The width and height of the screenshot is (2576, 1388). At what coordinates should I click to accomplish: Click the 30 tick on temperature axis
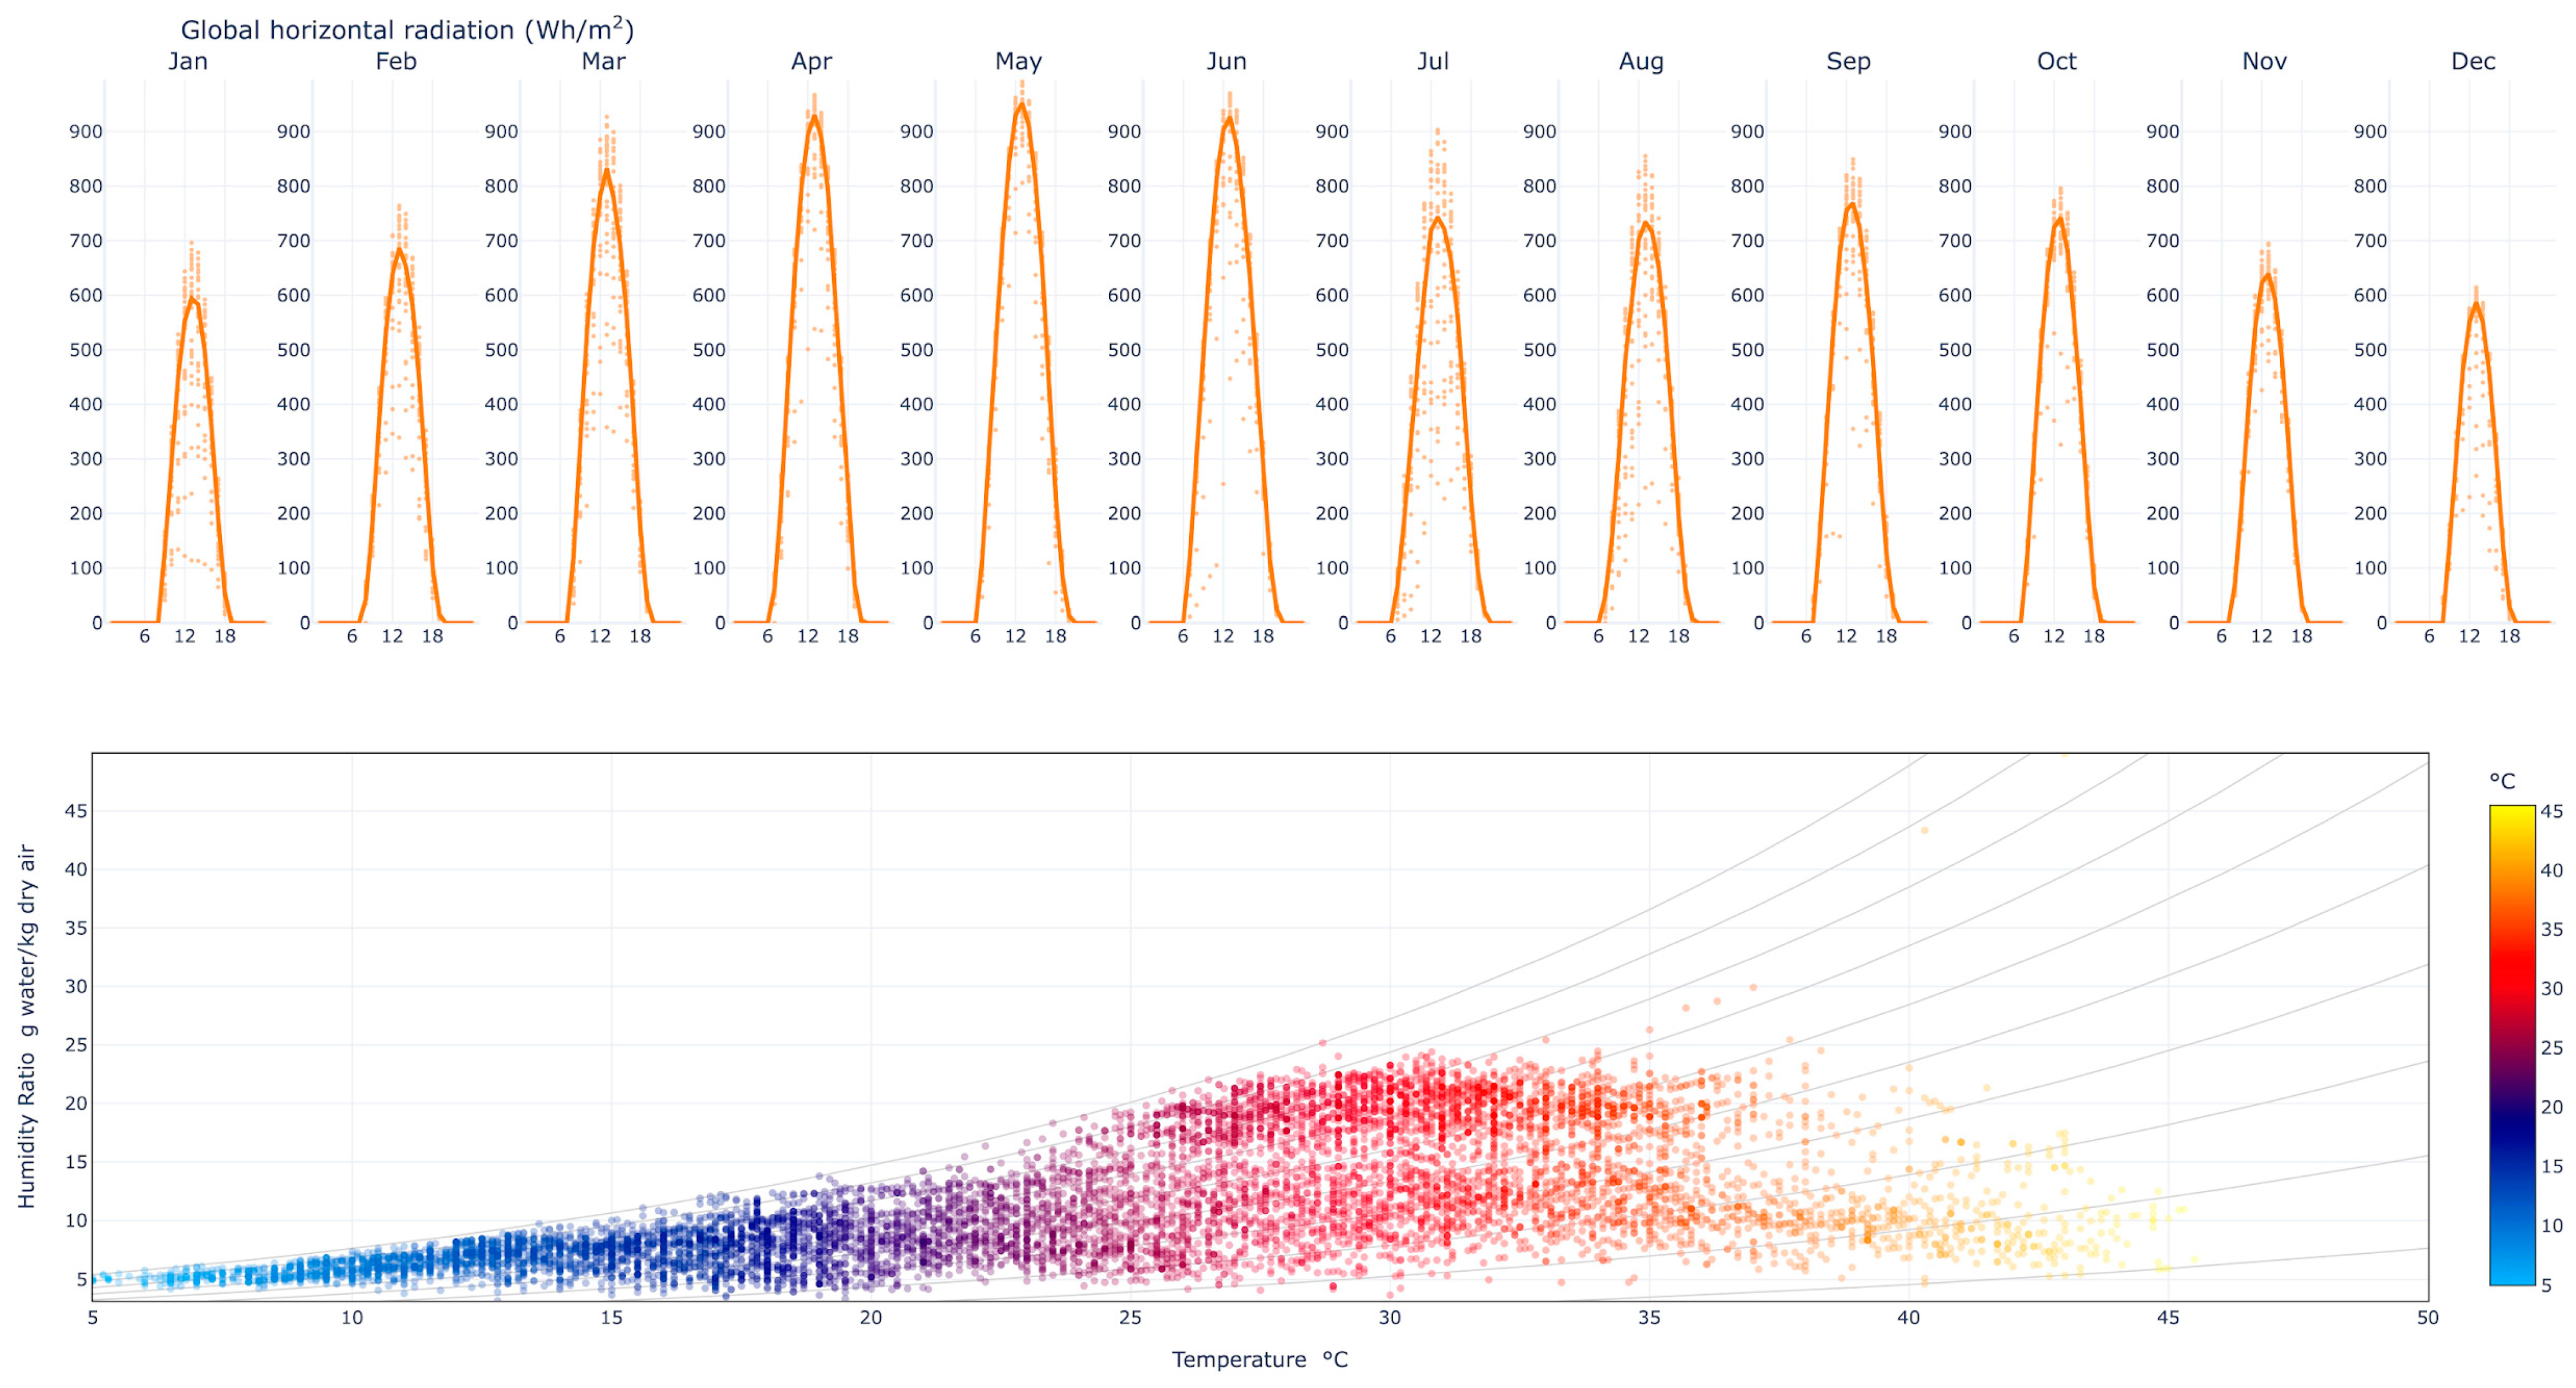(1389, 1318)
